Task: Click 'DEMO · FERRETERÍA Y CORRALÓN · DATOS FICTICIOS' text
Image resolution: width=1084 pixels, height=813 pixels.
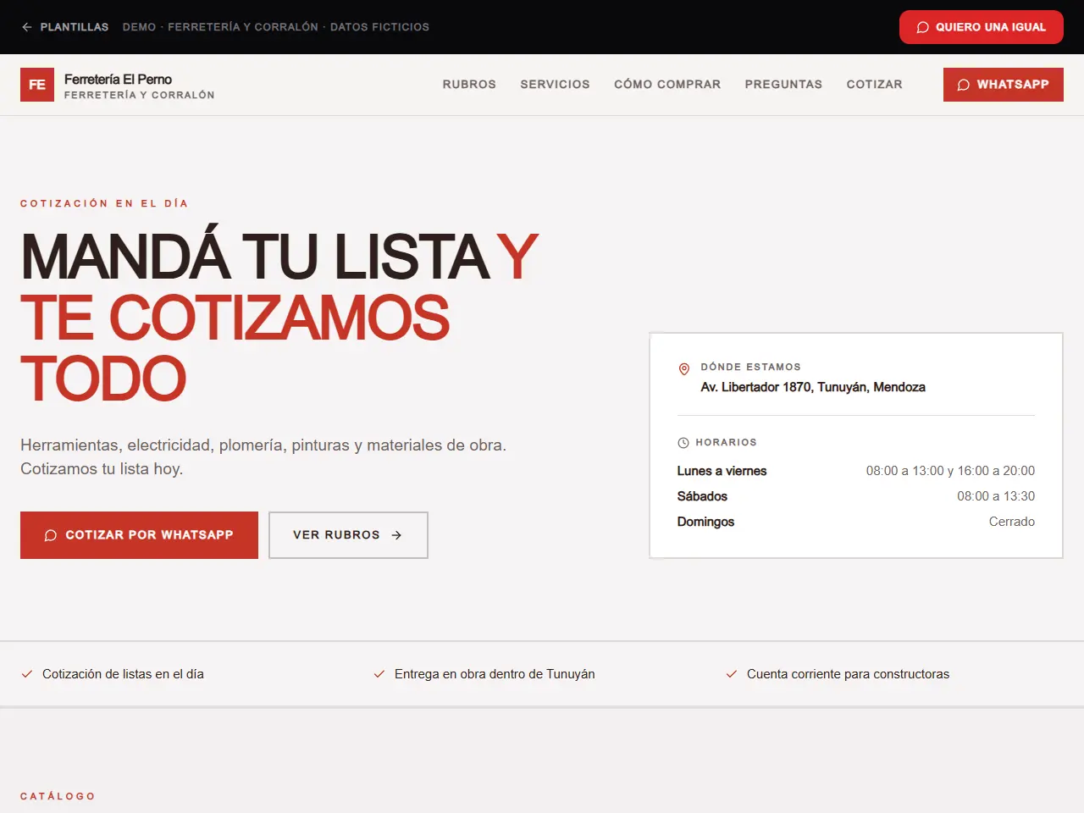Action: click(x=276, y=27)
